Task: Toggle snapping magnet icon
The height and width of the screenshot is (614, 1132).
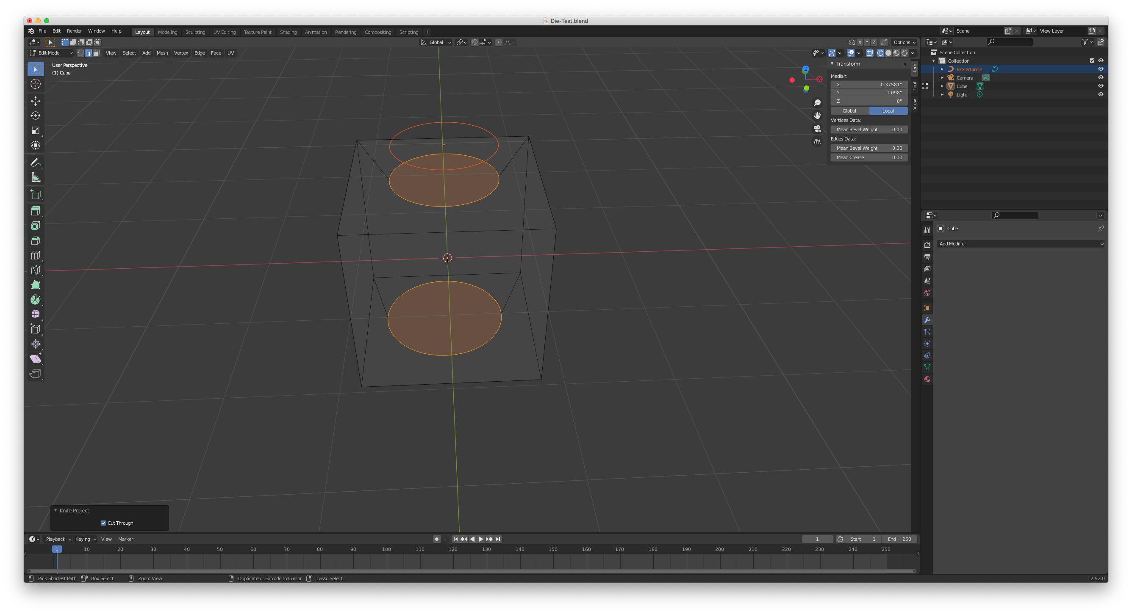Action: (474, 43)
